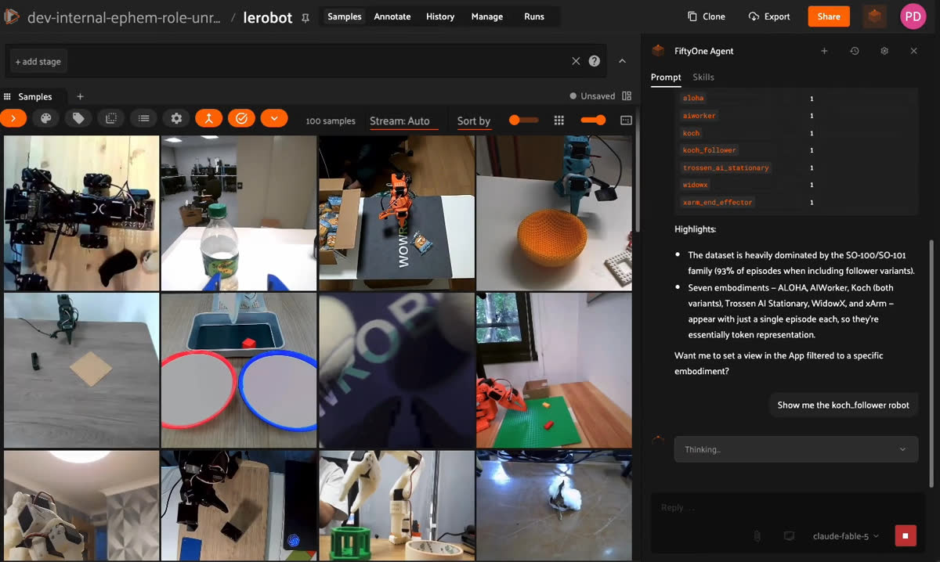Adjust the orange slider after Sort by
The width and height of the screenshot is (940, 562).
(523, 120)
